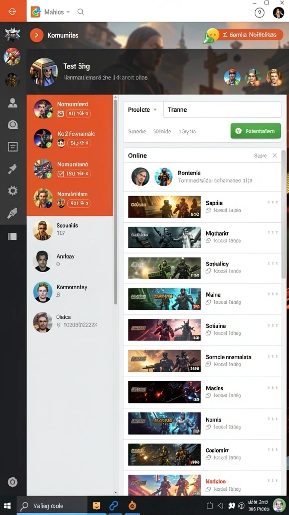Open the help question-mark icon
The image size is (289, 515).
click(259, 13)
